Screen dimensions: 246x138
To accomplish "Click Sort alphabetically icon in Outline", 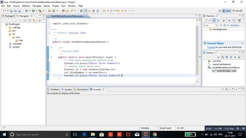I will pyautogui.click(x=223, y=57).
